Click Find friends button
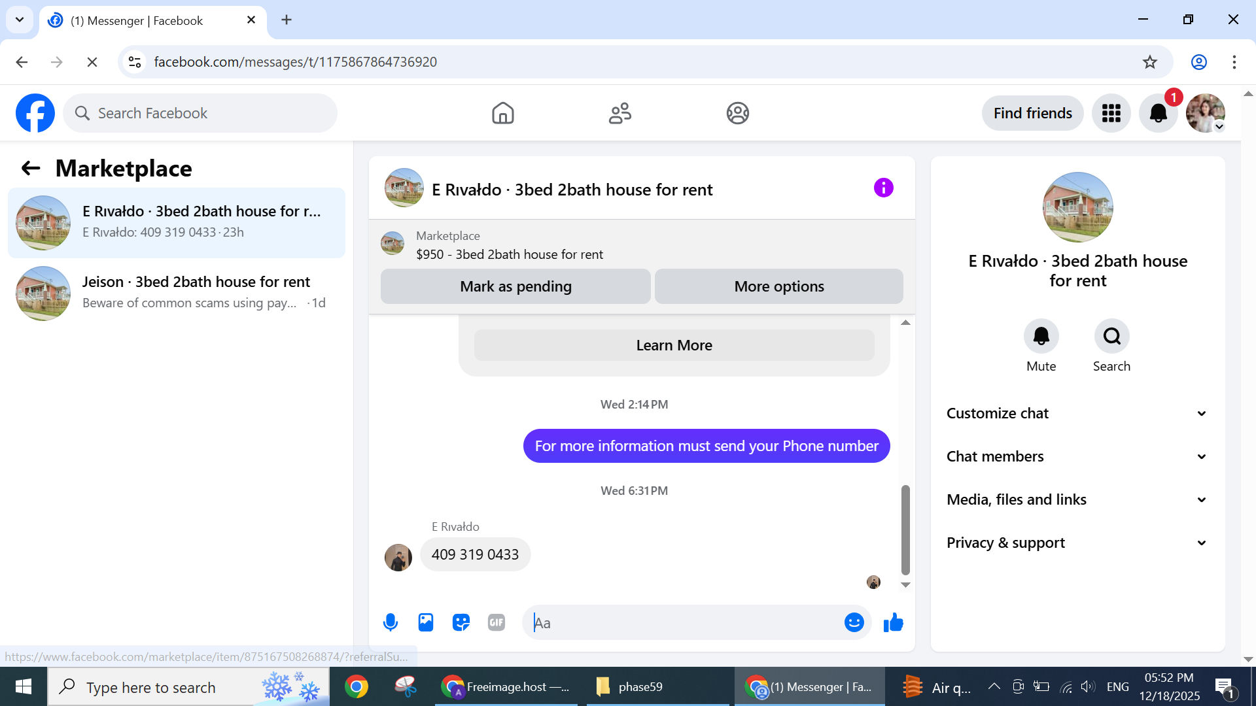Screen dimensions: 1256x706 [x=1033, y=113]
